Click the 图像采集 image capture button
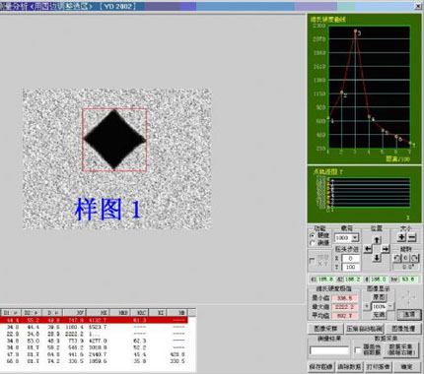Screen dimensions: 424x374 tap(325, 329)
